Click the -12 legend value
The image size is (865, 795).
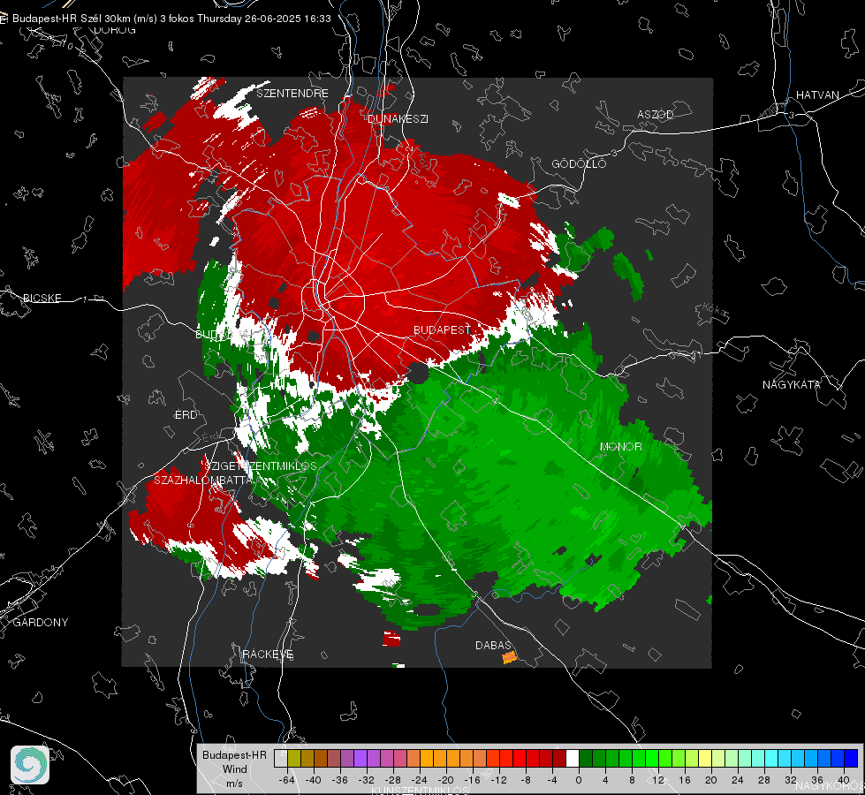tap(498, 780)
